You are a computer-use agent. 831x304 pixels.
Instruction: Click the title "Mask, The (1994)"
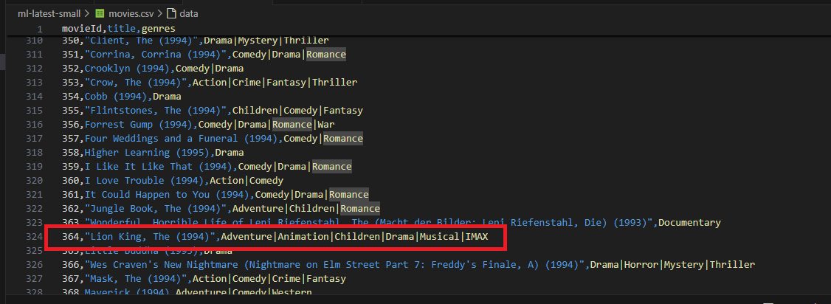[135, 279]
